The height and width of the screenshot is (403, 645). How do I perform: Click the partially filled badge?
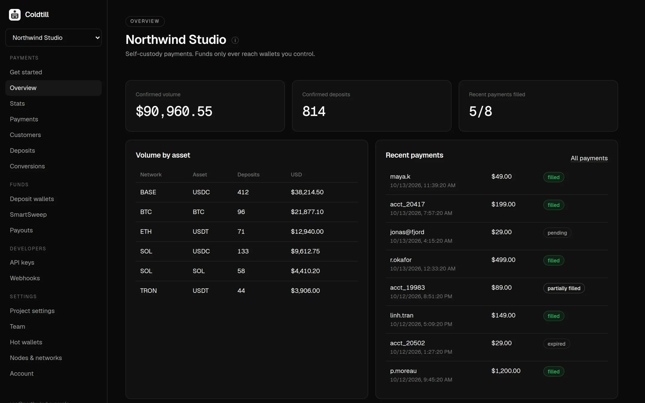pos(564,288)
